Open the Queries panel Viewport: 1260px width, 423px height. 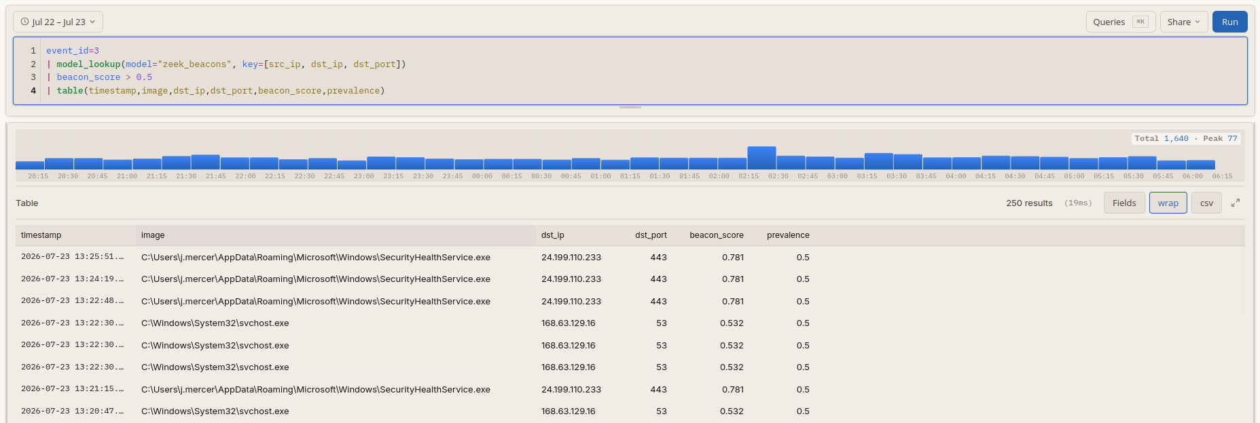coord(1121,22)
